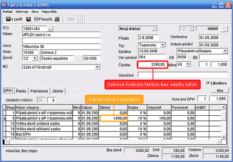
Task: Click the Ulice field Vitkovicka 36
Action: click(x=61, y=46)
